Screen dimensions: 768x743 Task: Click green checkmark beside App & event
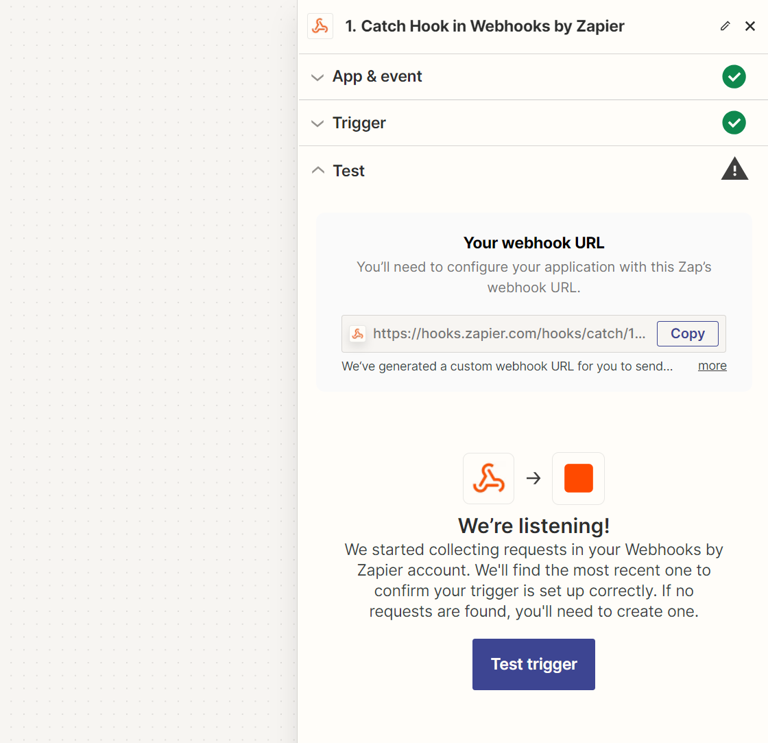(x=734, y=77)
